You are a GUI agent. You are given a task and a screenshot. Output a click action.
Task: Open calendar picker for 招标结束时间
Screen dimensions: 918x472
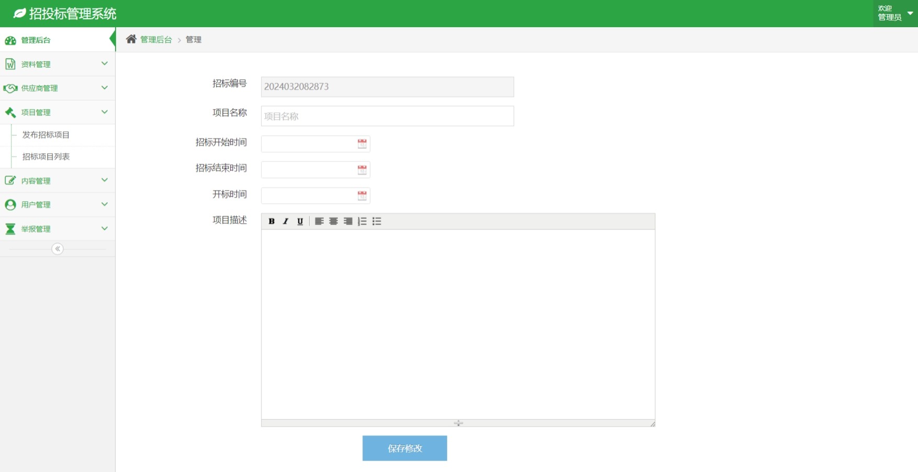362,170
